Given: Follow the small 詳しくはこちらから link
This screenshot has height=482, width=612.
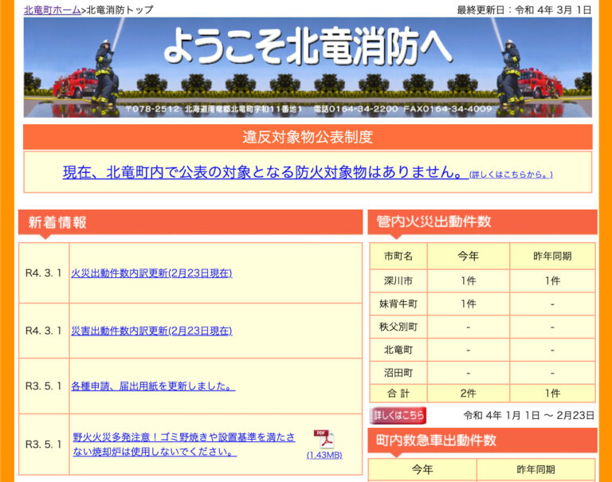Looking at the screenshot, I should point(511,174).
